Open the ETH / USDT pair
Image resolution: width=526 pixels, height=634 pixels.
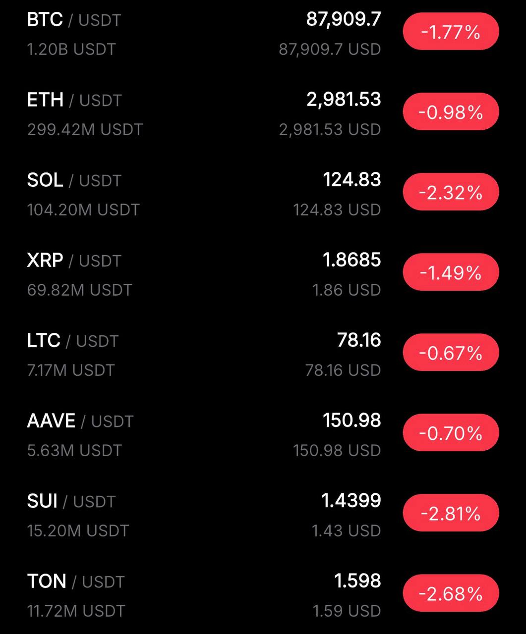(x=74, y=100)
